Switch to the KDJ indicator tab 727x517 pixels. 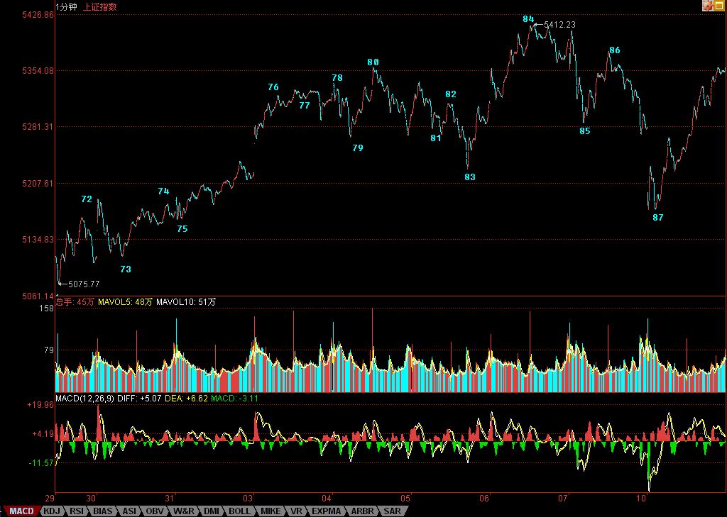pos(52,511)
